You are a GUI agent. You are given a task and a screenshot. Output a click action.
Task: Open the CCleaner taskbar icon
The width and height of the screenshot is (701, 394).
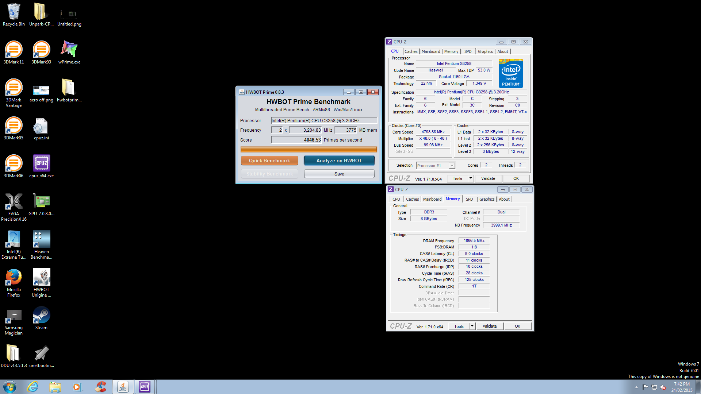coord(100,387)
